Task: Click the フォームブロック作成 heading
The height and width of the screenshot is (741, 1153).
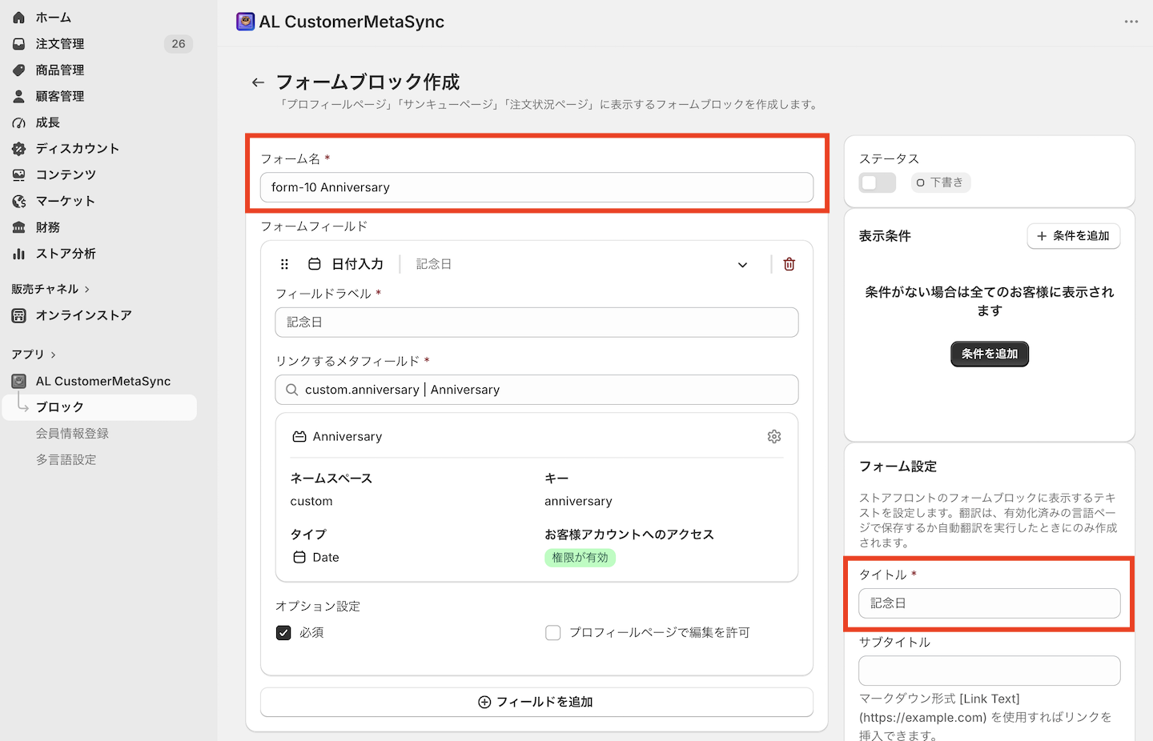Action: (x=368, y=82)
